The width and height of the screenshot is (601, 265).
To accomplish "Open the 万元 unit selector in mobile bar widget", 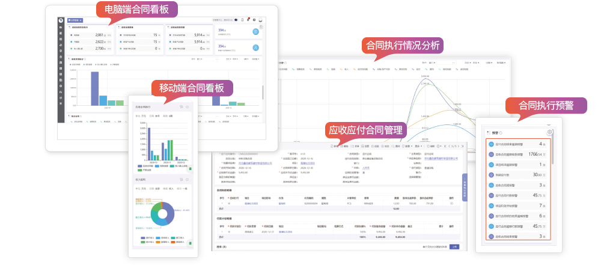I will (x=143, y=115).
